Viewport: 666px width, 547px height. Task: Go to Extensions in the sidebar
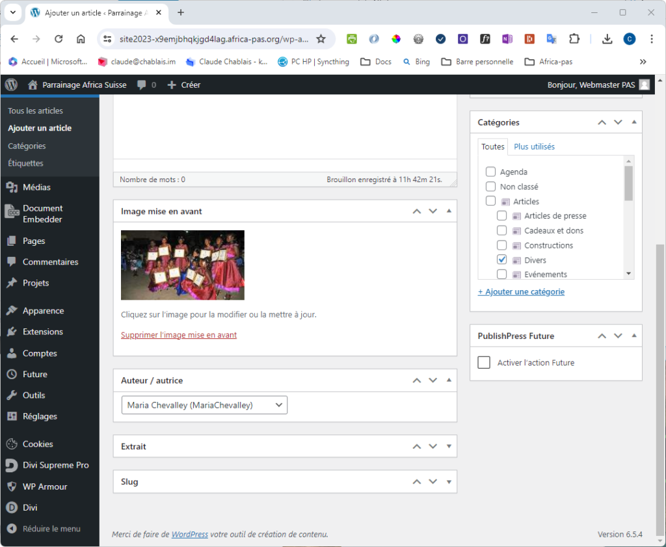coord(42,332)
